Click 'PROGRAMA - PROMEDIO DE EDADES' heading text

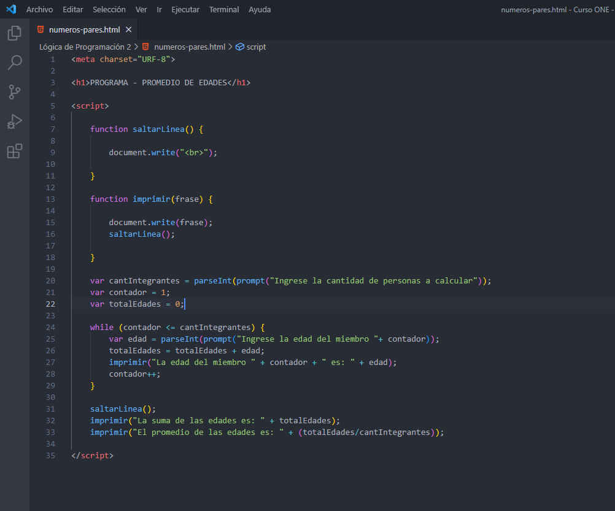click(x=158, y=82)
